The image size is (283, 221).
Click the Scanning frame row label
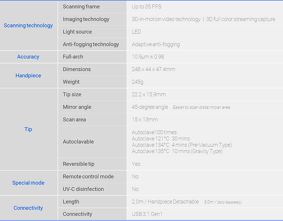[81, 7]
